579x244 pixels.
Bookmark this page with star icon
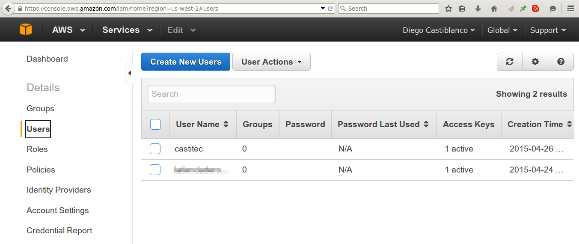(x=448, y=9)
